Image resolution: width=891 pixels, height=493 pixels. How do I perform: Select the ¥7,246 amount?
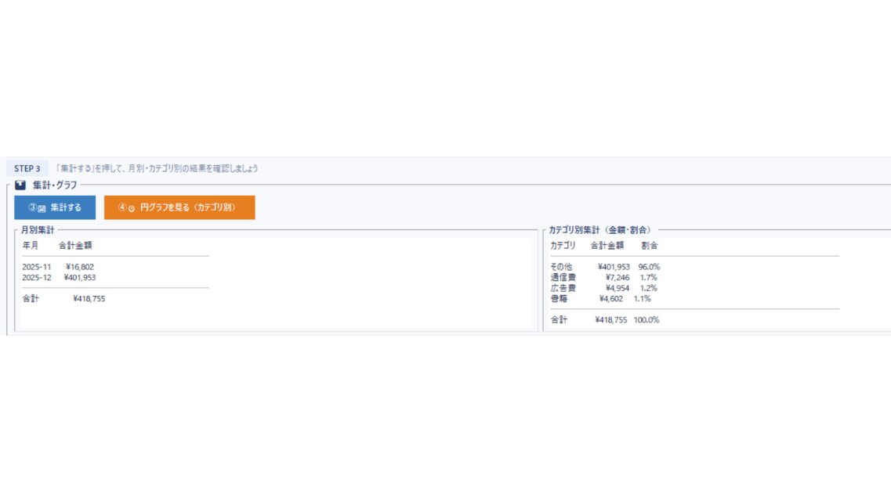click(x=617, y=278)
